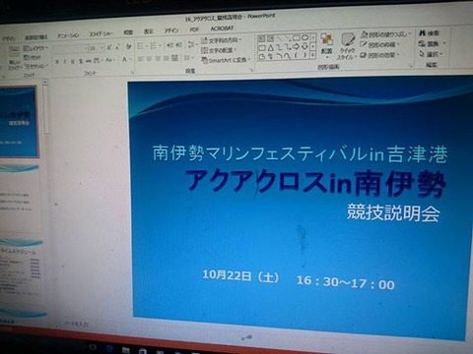Viewport: 473px width, 354px height.
Task: Click the New Slide icon
Action: click(x=14, y=53)
